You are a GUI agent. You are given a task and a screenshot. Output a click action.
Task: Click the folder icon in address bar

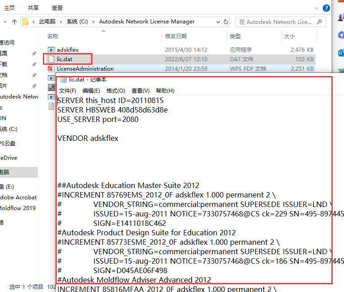point(25,22)
